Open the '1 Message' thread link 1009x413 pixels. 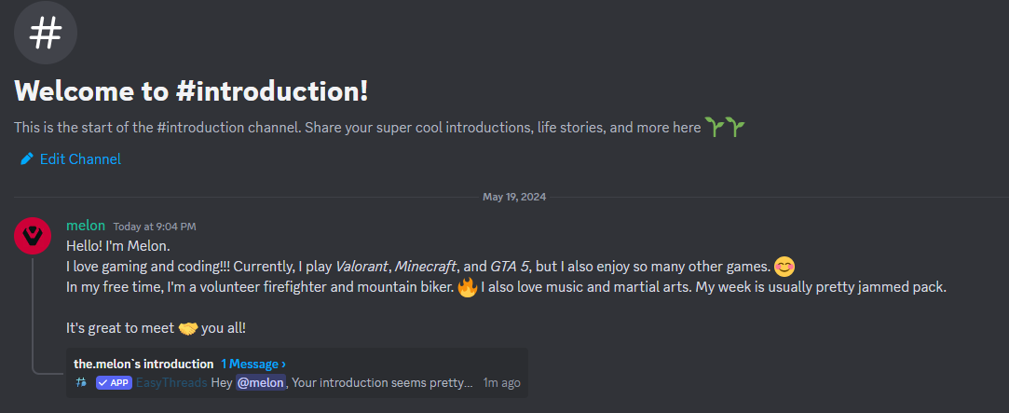[x=253, y=364]
